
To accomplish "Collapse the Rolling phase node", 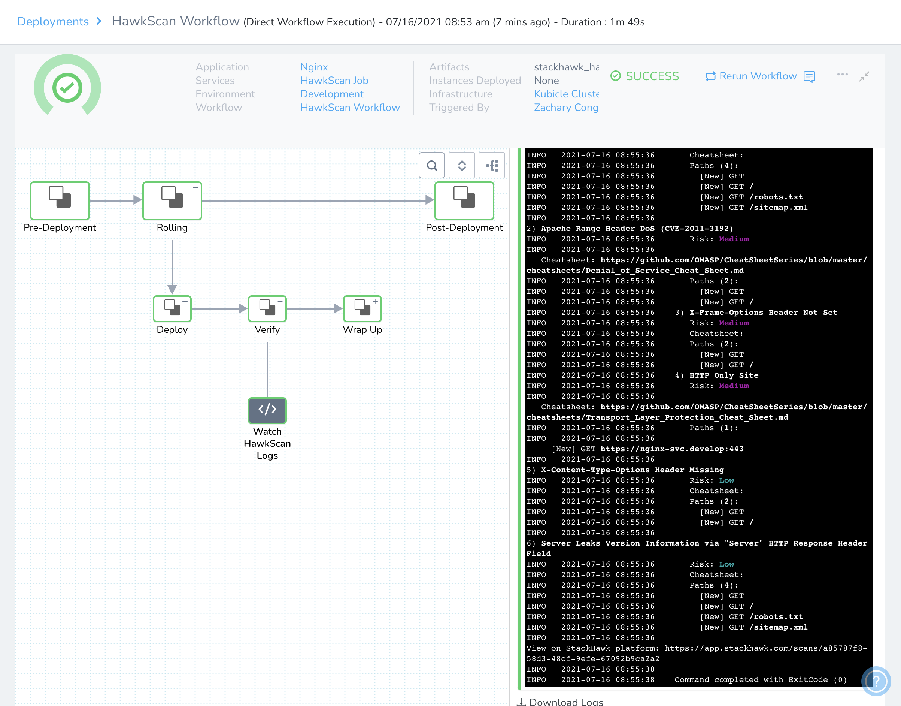I will [x=195, y=188].
